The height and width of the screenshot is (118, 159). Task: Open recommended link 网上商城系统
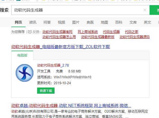pos(88,32)
